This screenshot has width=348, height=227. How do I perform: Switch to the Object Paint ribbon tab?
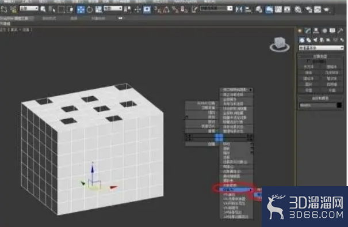pos(98,18)
